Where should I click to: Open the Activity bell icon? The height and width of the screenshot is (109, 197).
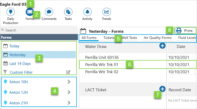pyautogui.click(x=87, y=12)
